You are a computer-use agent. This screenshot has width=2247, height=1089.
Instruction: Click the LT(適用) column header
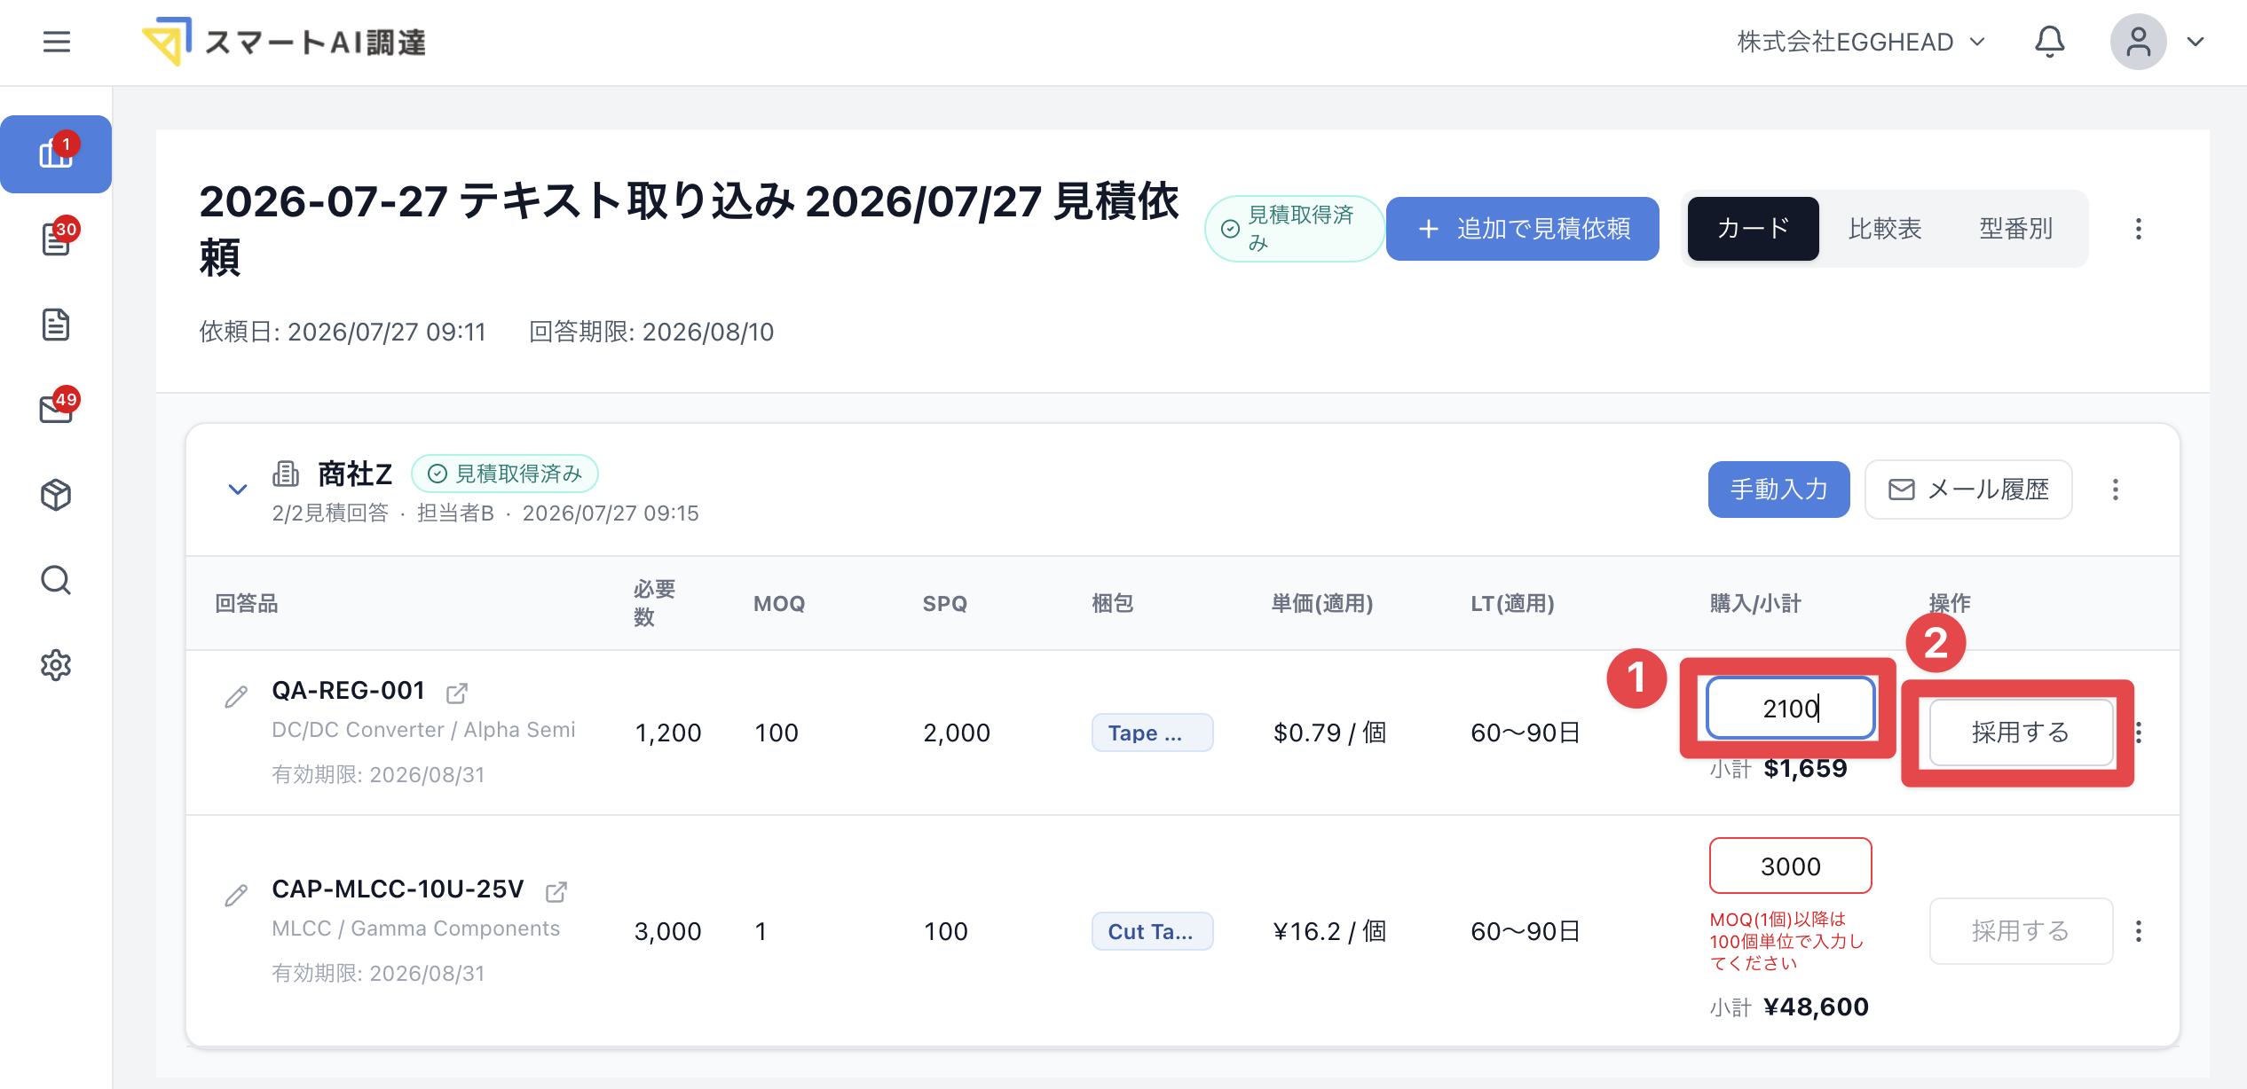coord(1513,604)
